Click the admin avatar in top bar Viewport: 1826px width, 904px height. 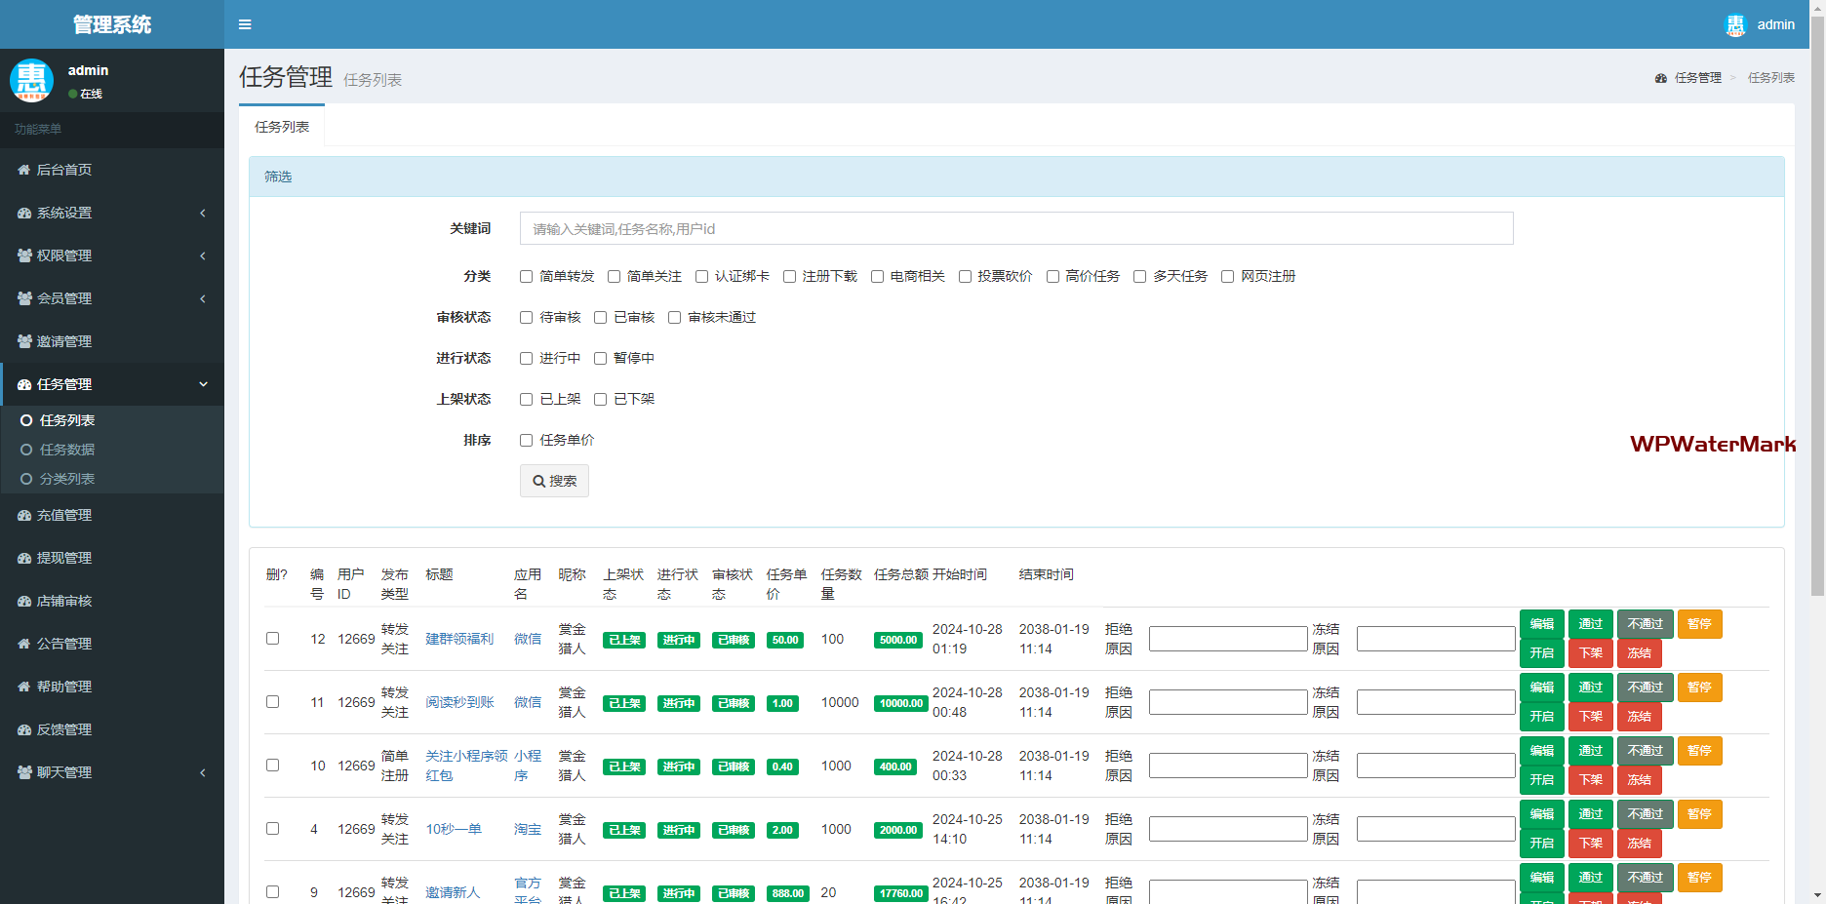(1735, 25)
